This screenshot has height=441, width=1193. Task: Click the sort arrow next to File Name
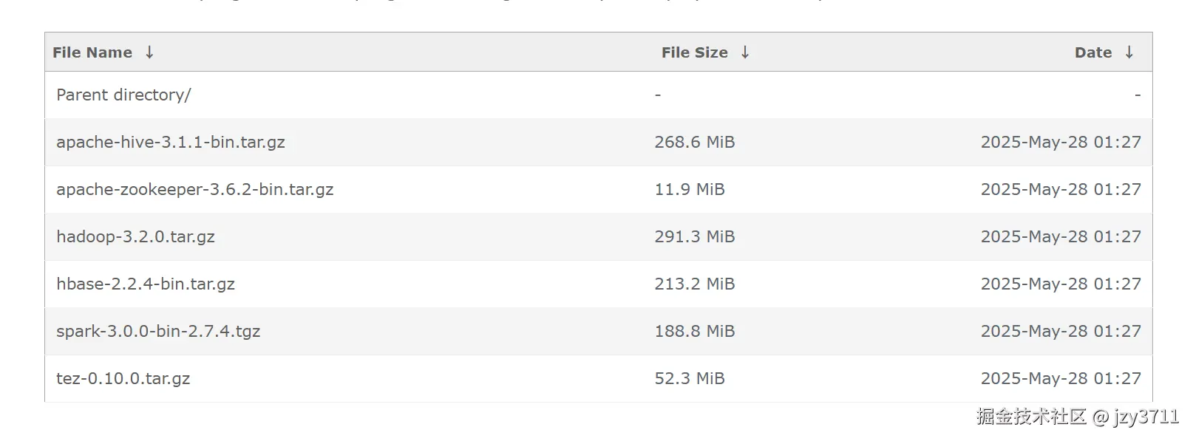[149, 52]
